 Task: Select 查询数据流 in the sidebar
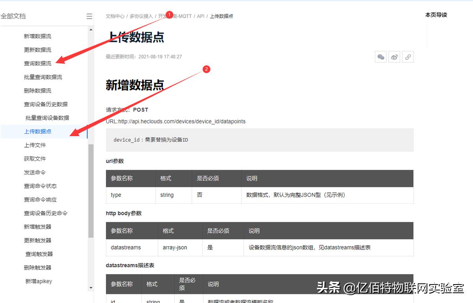point(37,63)
